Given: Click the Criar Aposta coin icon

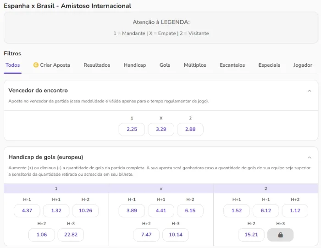Looking at the screenshot, I should point(36,65).
